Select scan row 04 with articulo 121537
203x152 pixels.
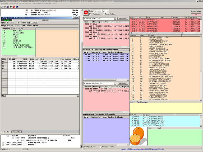coord(40,68)
